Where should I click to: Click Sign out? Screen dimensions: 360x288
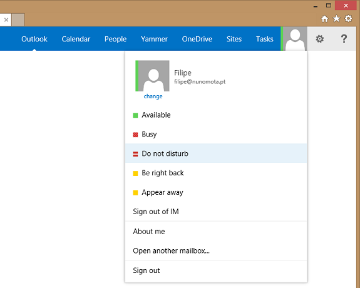point(216,270)
